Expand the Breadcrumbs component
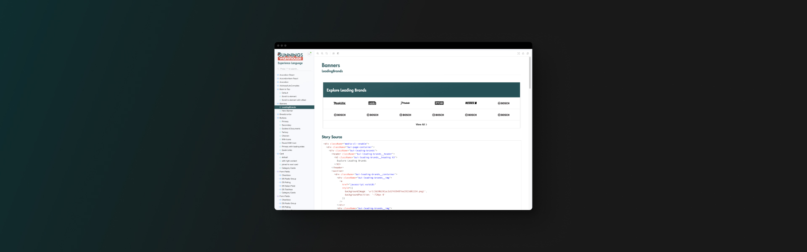This screenshot has height=252, width=807. click(x=285, y=114)
